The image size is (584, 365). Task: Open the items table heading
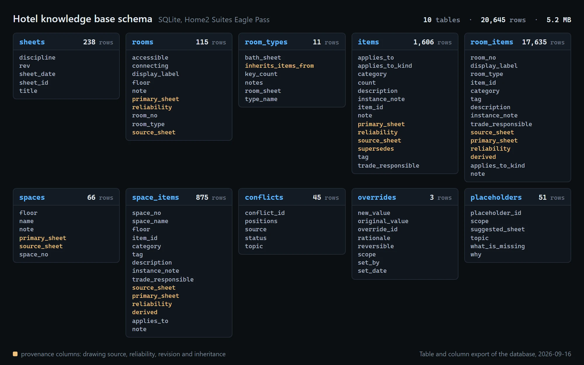368,42
